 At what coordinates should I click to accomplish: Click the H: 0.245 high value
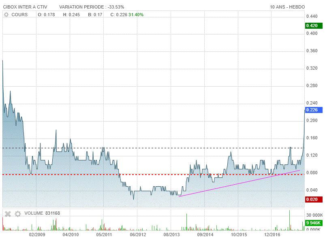point(71,15)
